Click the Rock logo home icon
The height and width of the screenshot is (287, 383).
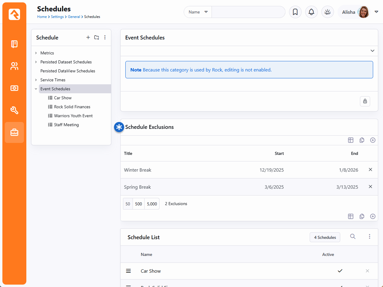[14, 14]
